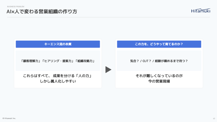The width and height of the screenshot is (217, 122).
Task: Click the empty slide area below the cards
Action: (x=108, y=102)
